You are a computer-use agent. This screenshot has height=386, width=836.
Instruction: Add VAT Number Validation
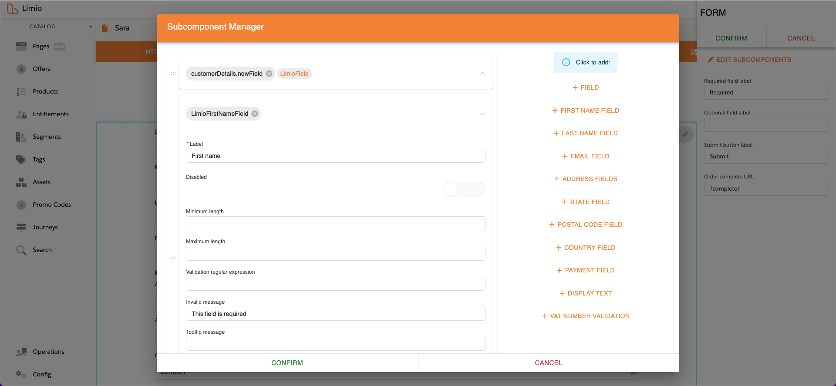(x=586, y=316)
